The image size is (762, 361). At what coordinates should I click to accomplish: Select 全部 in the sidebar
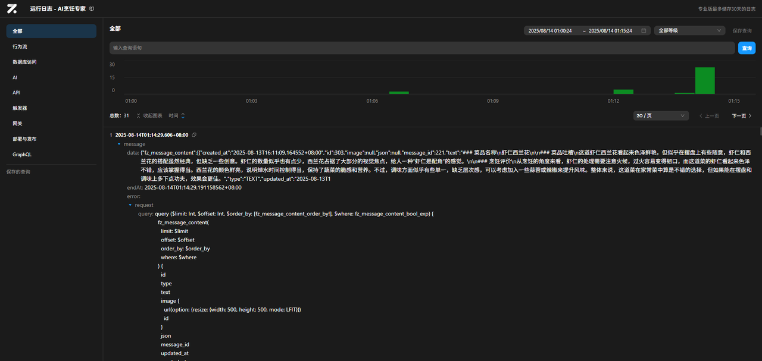(x=51, y=31)
